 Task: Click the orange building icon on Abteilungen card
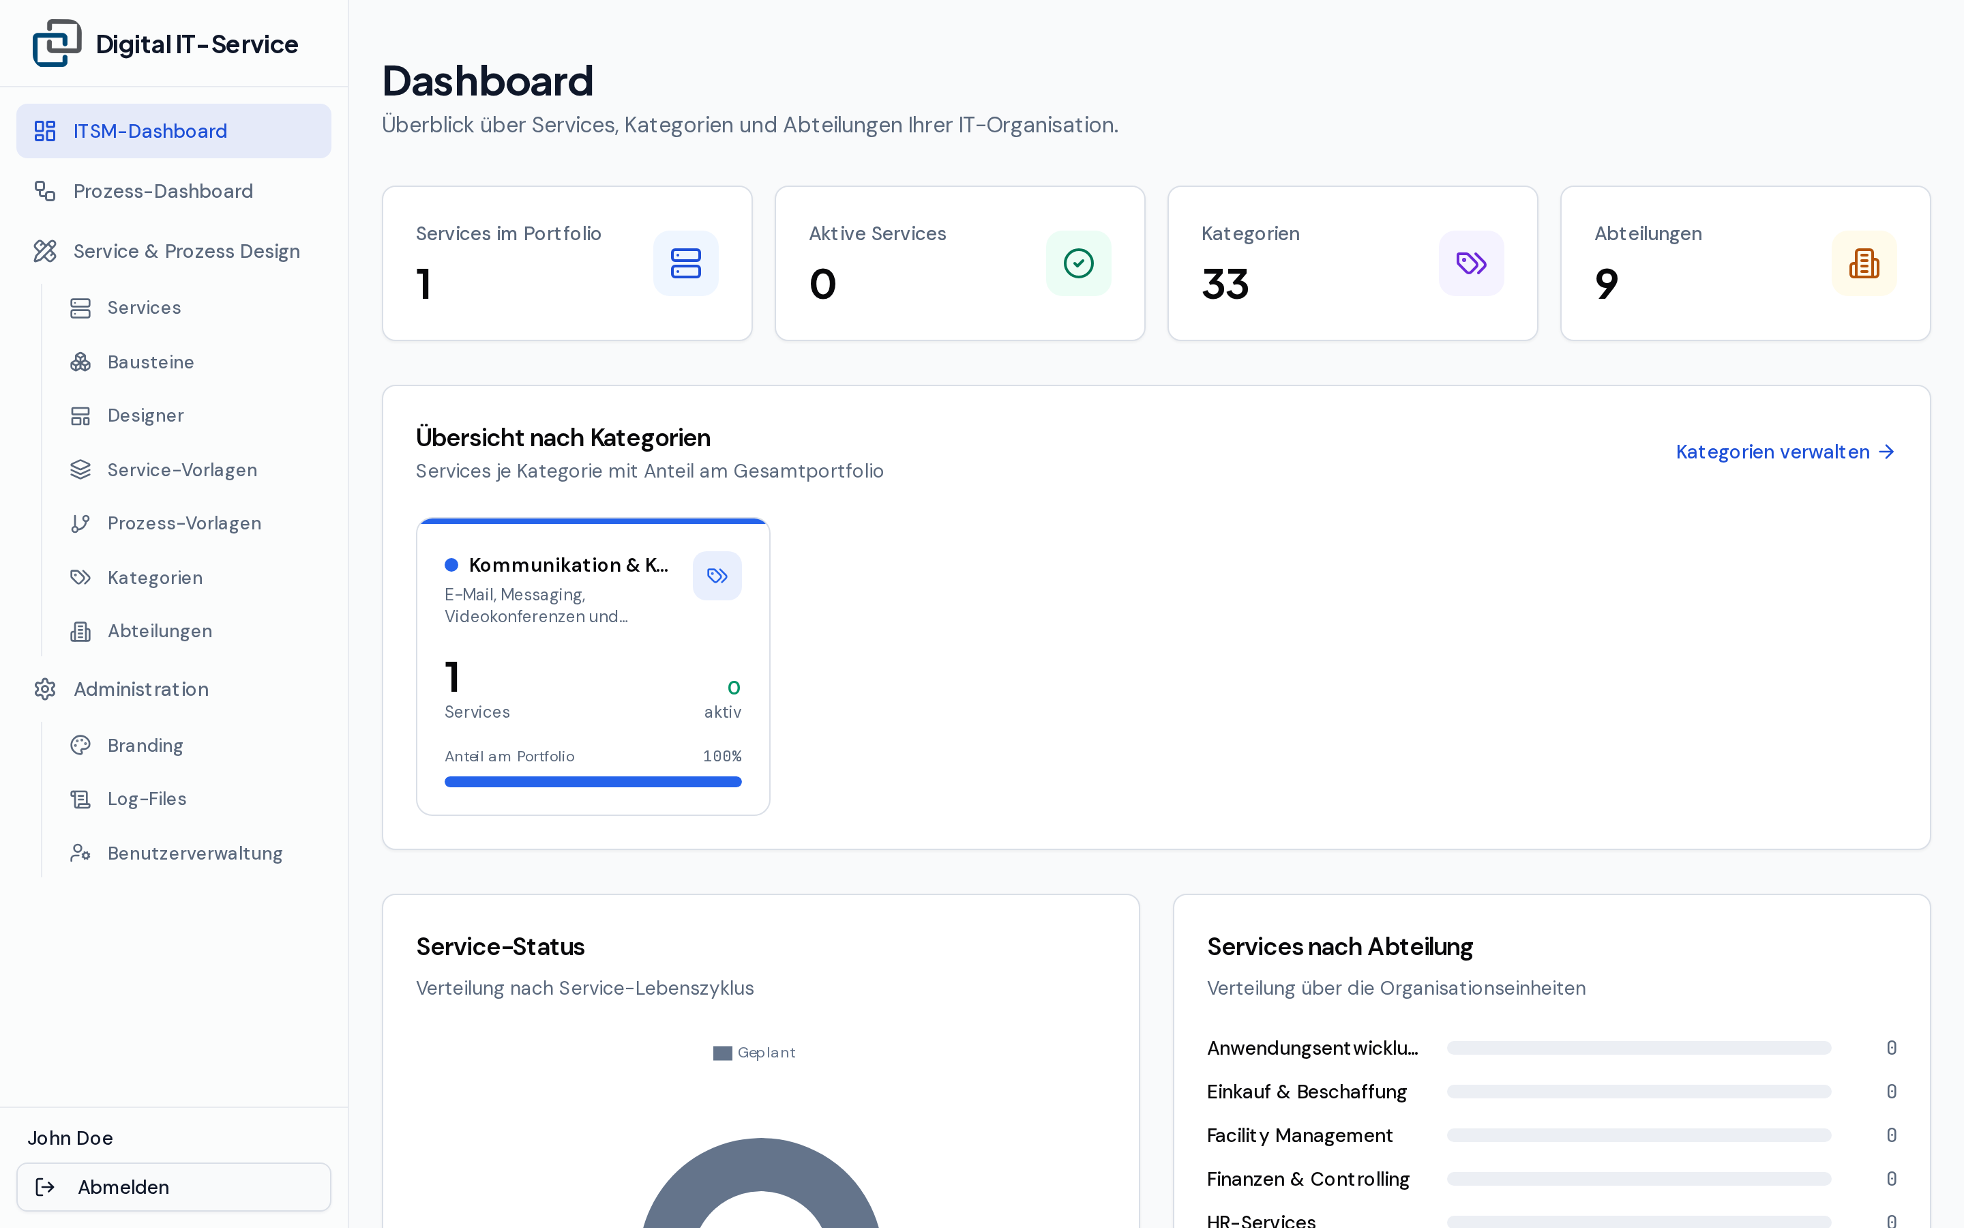point(1864,263)
